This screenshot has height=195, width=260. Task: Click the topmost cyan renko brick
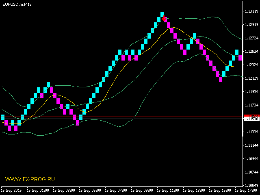pos(162,14)
